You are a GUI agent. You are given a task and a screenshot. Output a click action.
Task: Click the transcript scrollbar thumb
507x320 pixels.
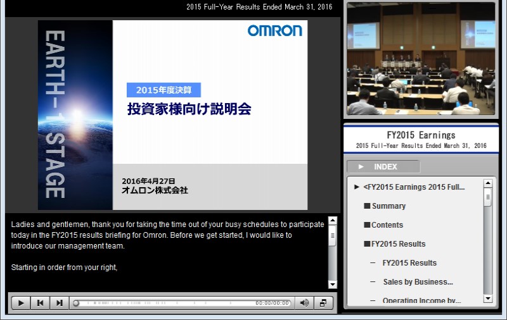tap(333, 235)
